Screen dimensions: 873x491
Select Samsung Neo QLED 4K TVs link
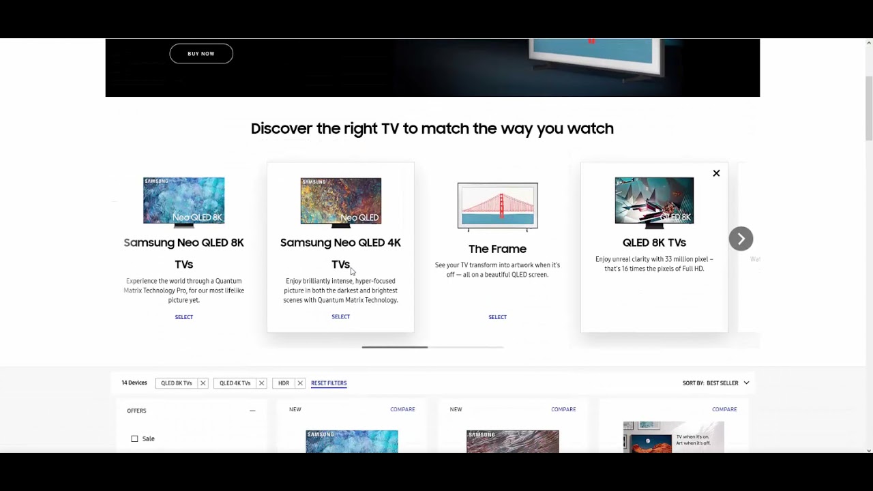pos(340,316)
